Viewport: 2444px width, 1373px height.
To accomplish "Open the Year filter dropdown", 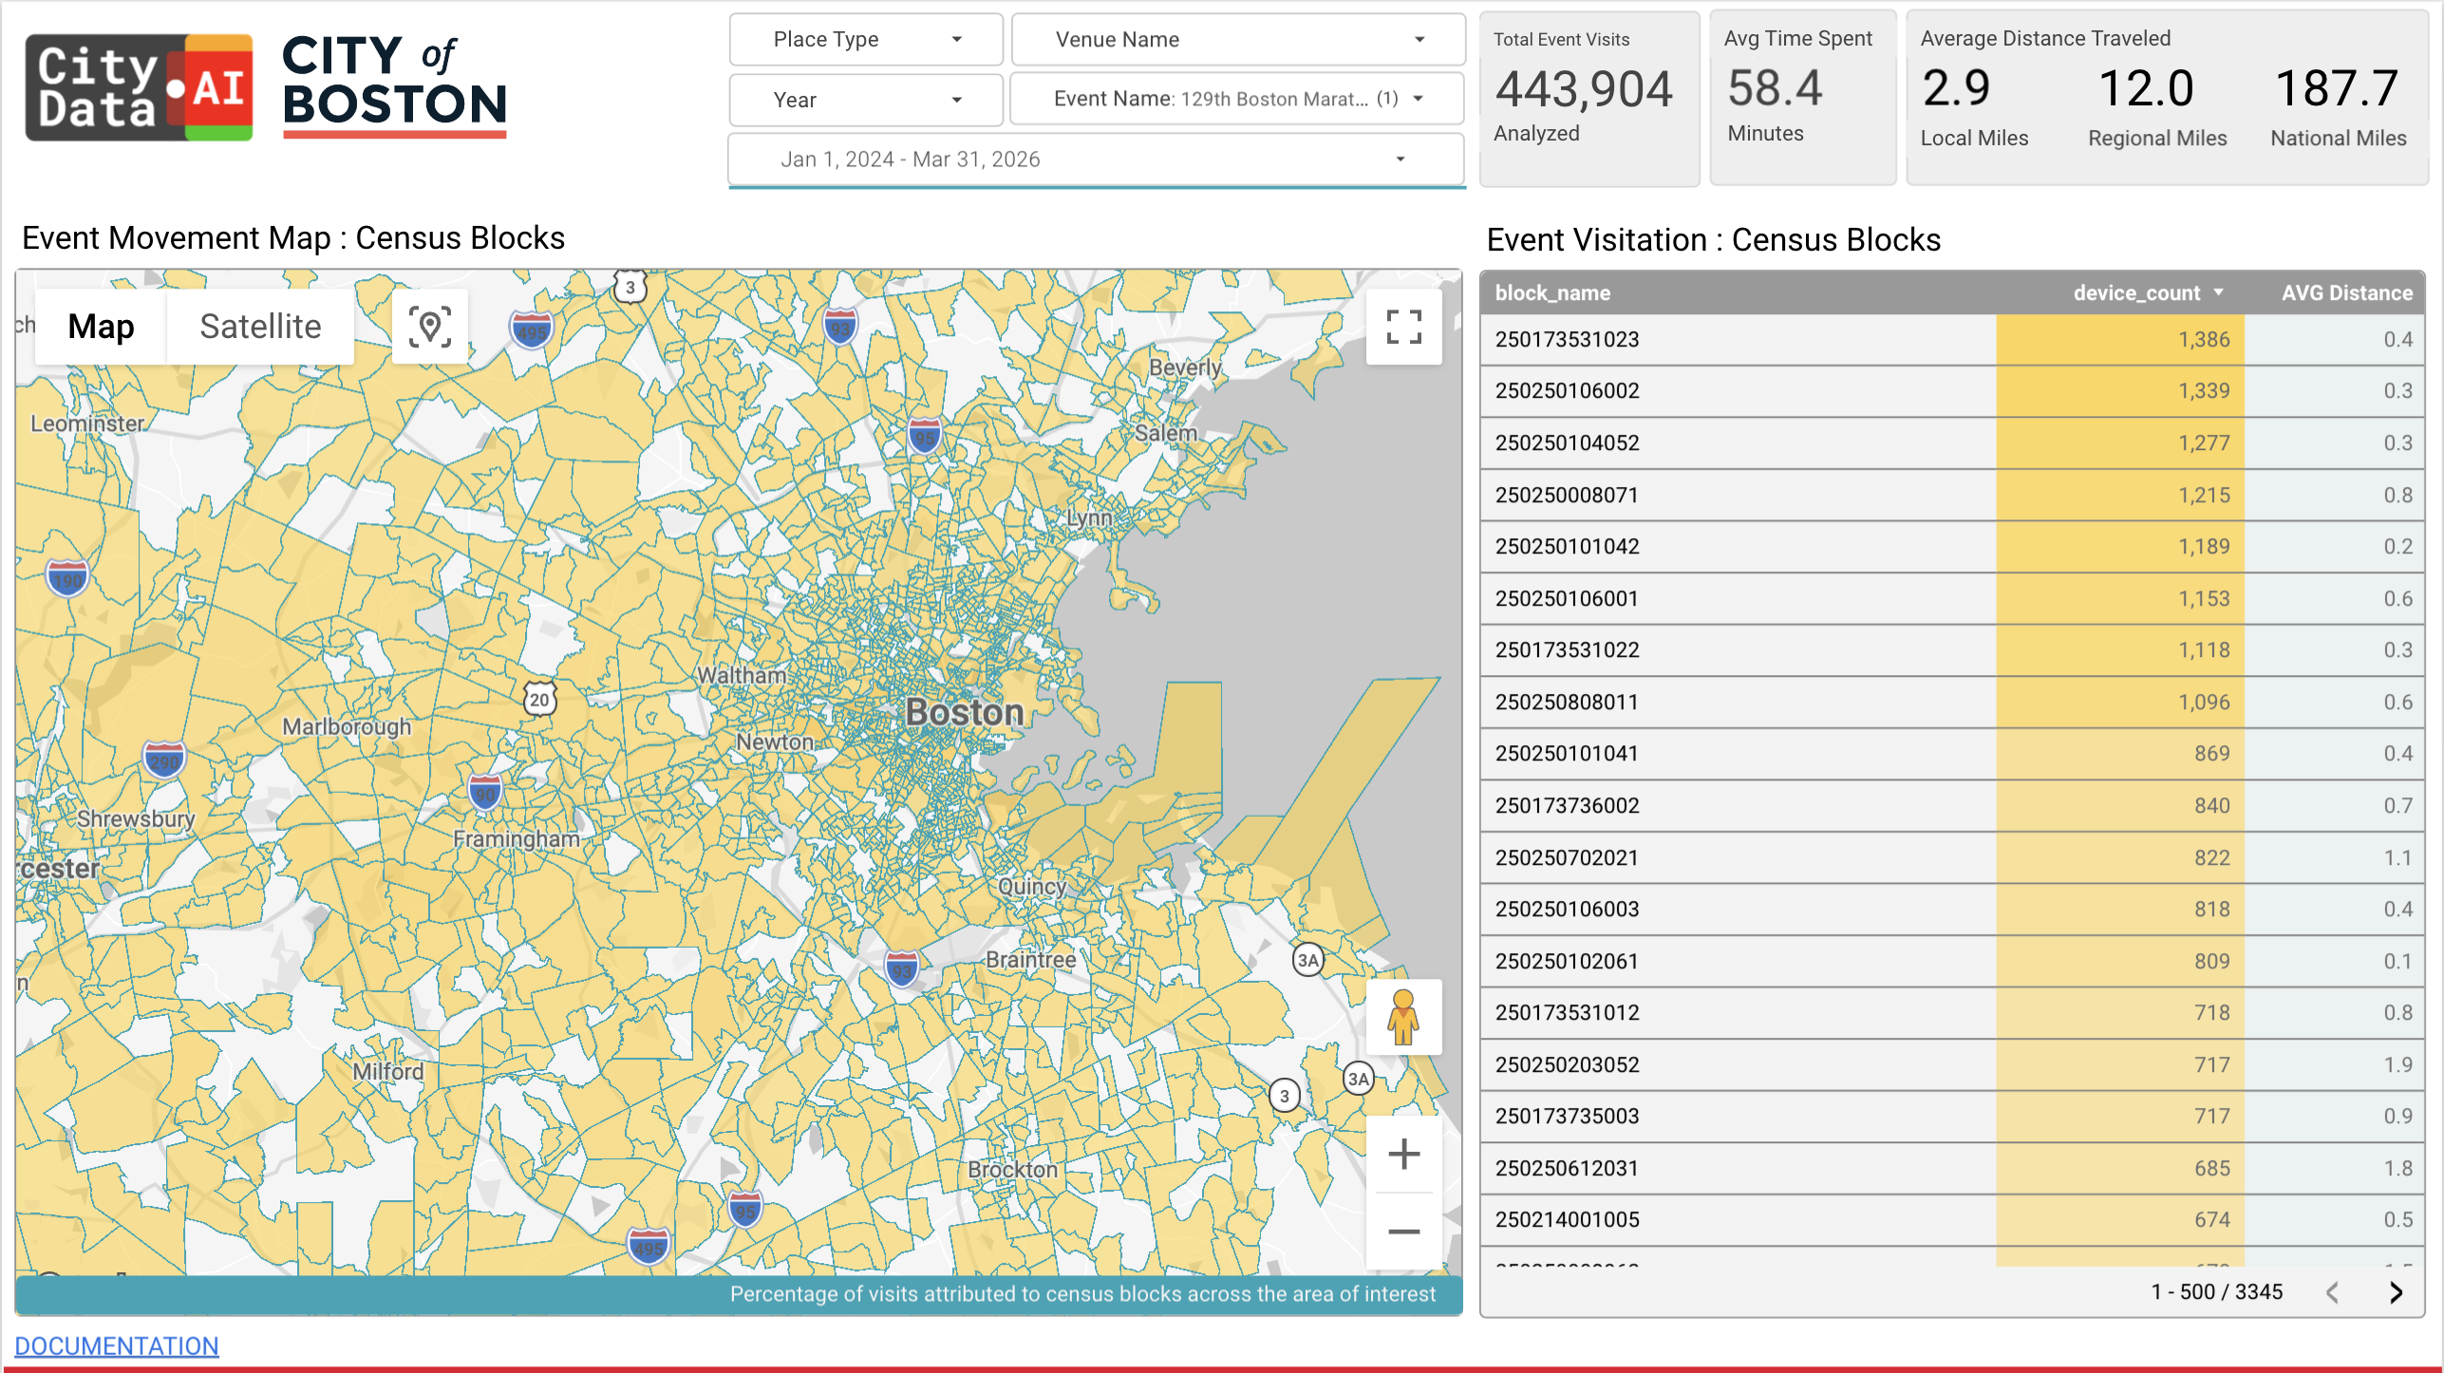I will 865,100.
